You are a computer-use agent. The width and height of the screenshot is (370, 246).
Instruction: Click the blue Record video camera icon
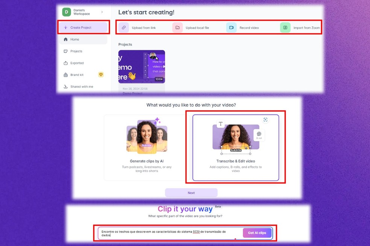pos(231,27)
